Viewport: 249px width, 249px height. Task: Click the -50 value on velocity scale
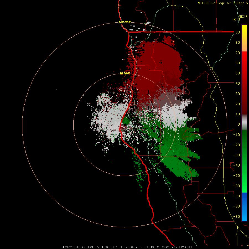pos(237,176)
